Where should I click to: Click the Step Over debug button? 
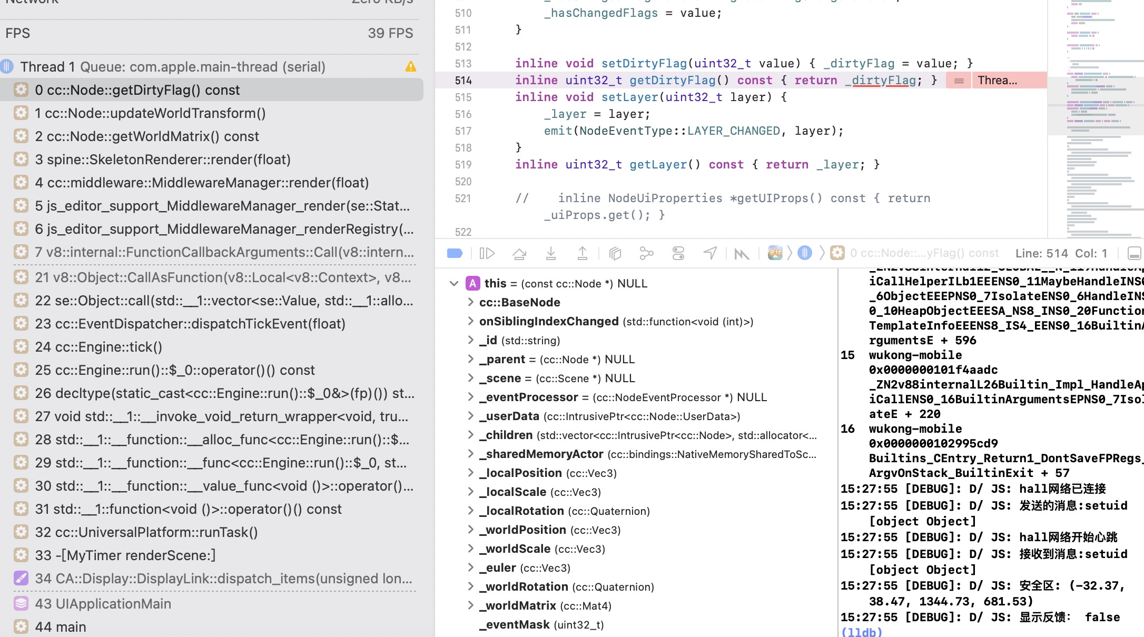pyautogui.click(x=519, y=254)
